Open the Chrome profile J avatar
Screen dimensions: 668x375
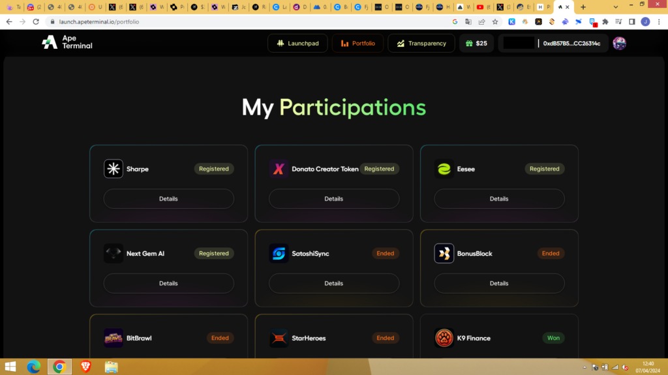645,21
